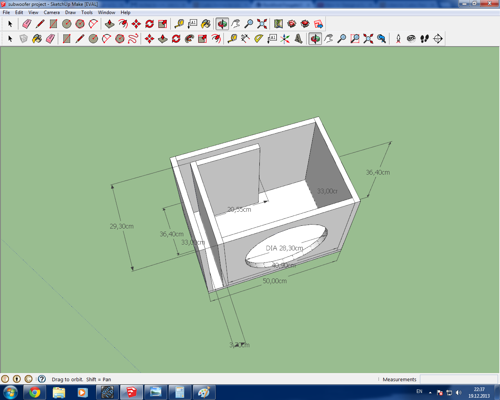Launch Google Chrome from the taskbar
Image resolution: width=500 pixels, height=400 pixels.
(x=35, y=392)
